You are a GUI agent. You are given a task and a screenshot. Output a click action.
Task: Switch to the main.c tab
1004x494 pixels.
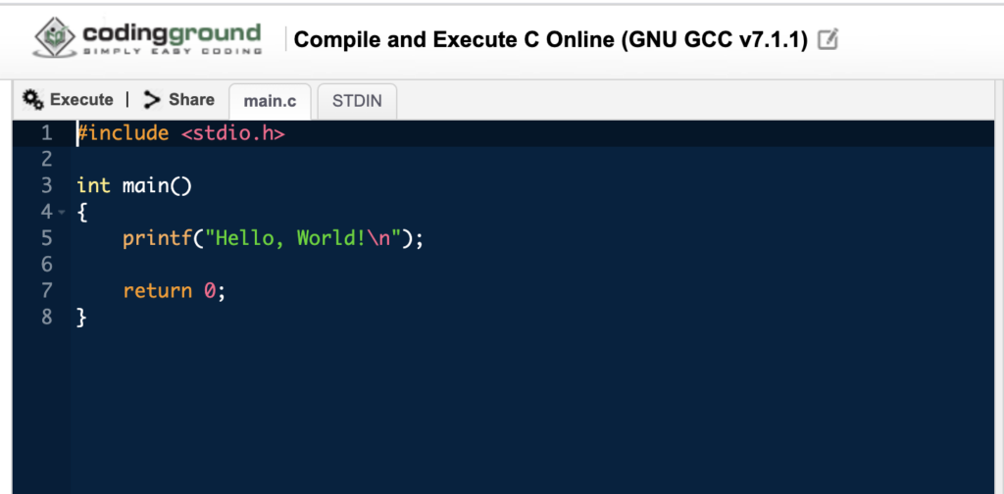point(270,101)
